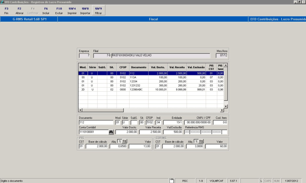The image size is (306, 183).
Task: Switch COFINS aliquot to R$ mode
Action: pyautogui.click(x=201, y=141)
